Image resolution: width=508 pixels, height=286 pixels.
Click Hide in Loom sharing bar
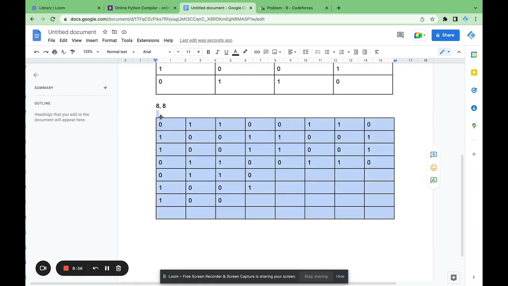(340, 276)
